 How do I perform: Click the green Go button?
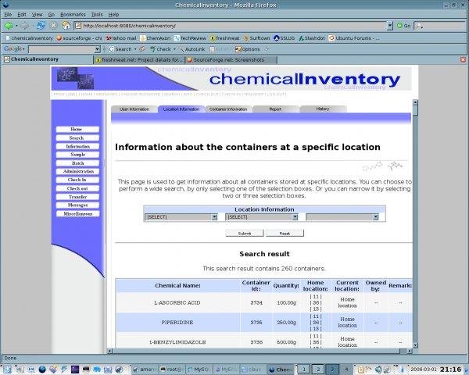(x=403, y=26)
